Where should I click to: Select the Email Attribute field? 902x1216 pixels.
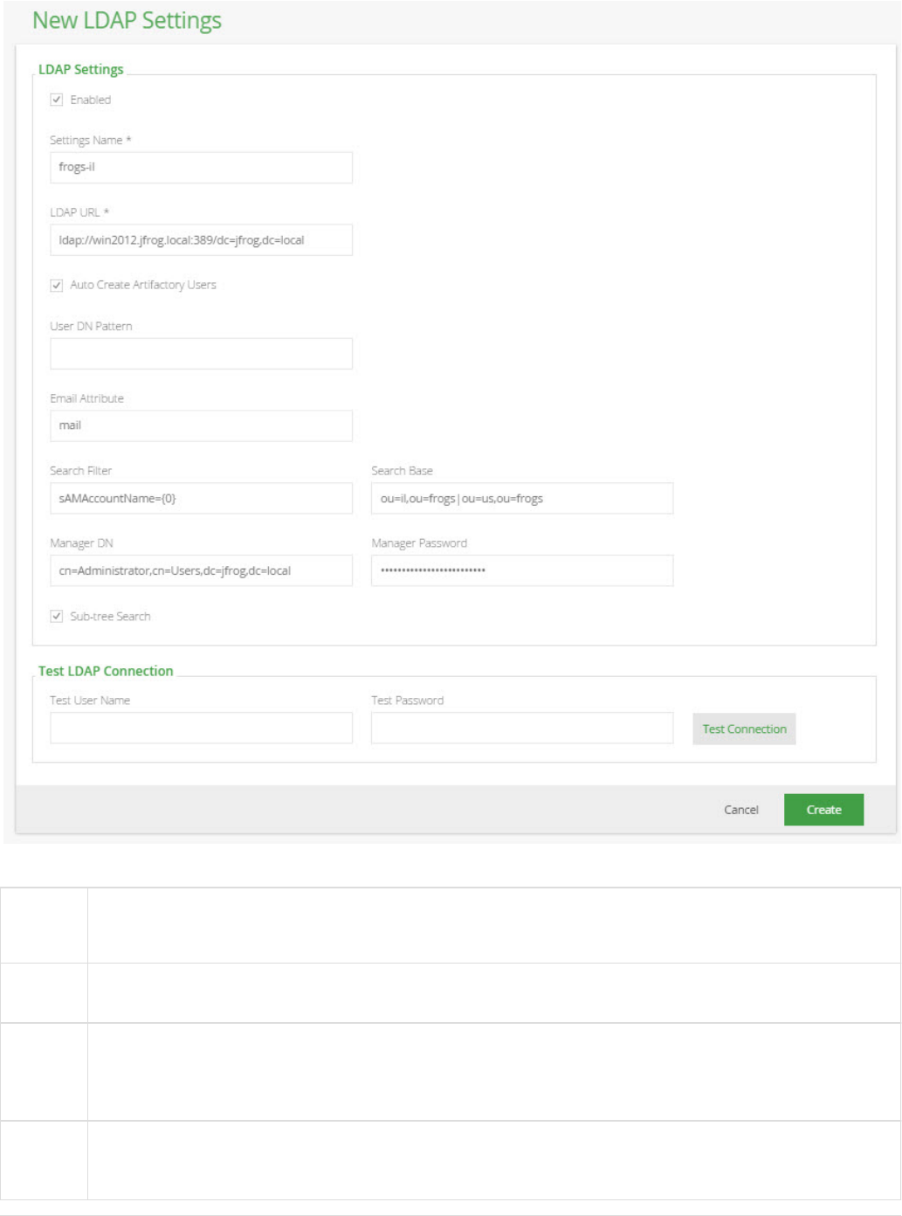pos(201,425)
